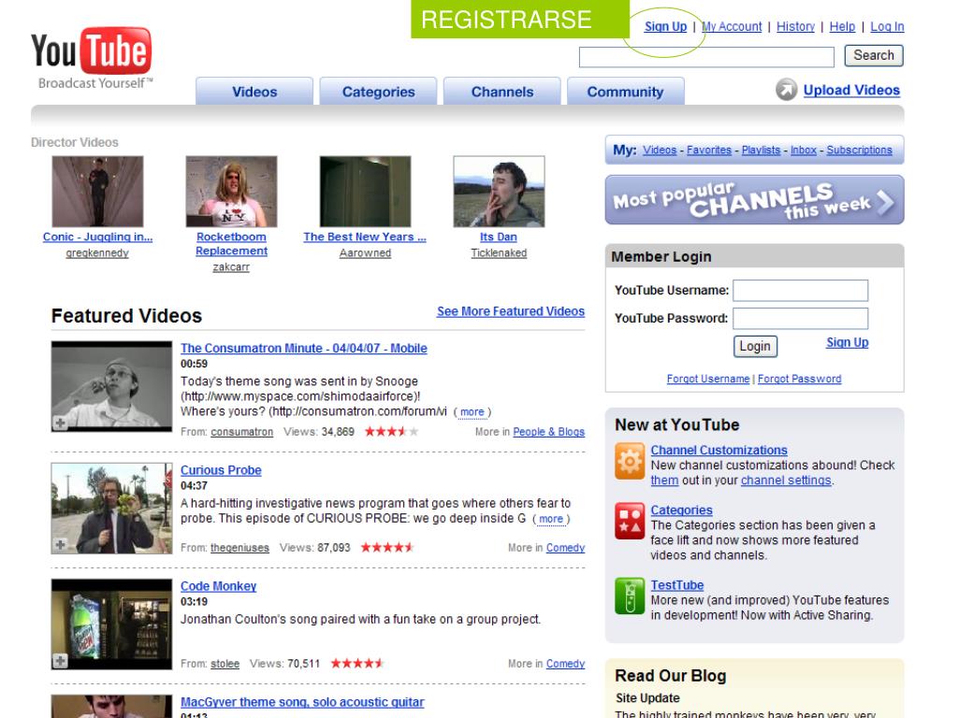Click the Upload Videos link
This screenshot has width=958, height=718.
pyautogui.click(x=851, y=91)
